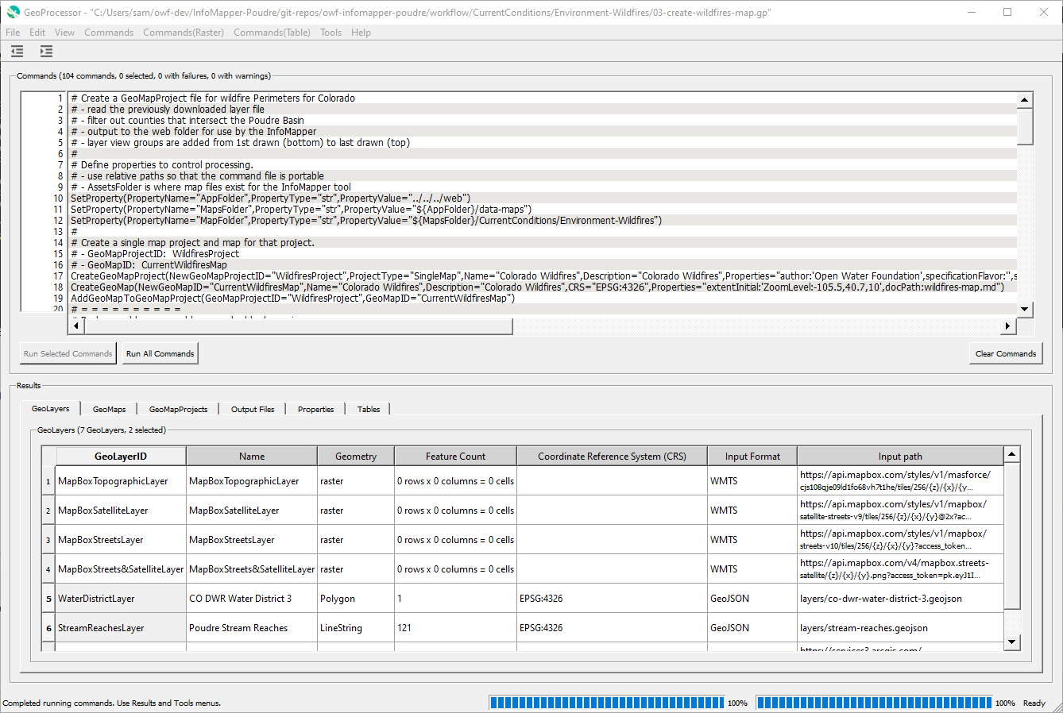
Task: Select MapBoxStreetsLayer GeoLayerID cell
Action: point(121,539)
